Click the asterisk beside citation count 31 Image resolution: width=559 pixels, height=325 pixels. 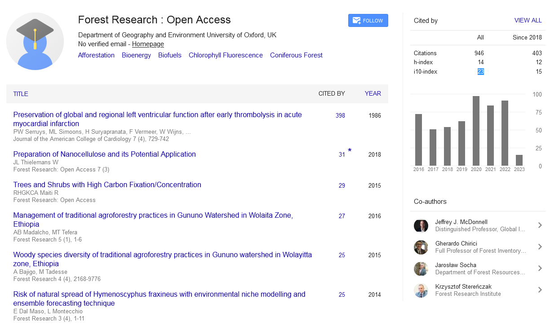350,151
